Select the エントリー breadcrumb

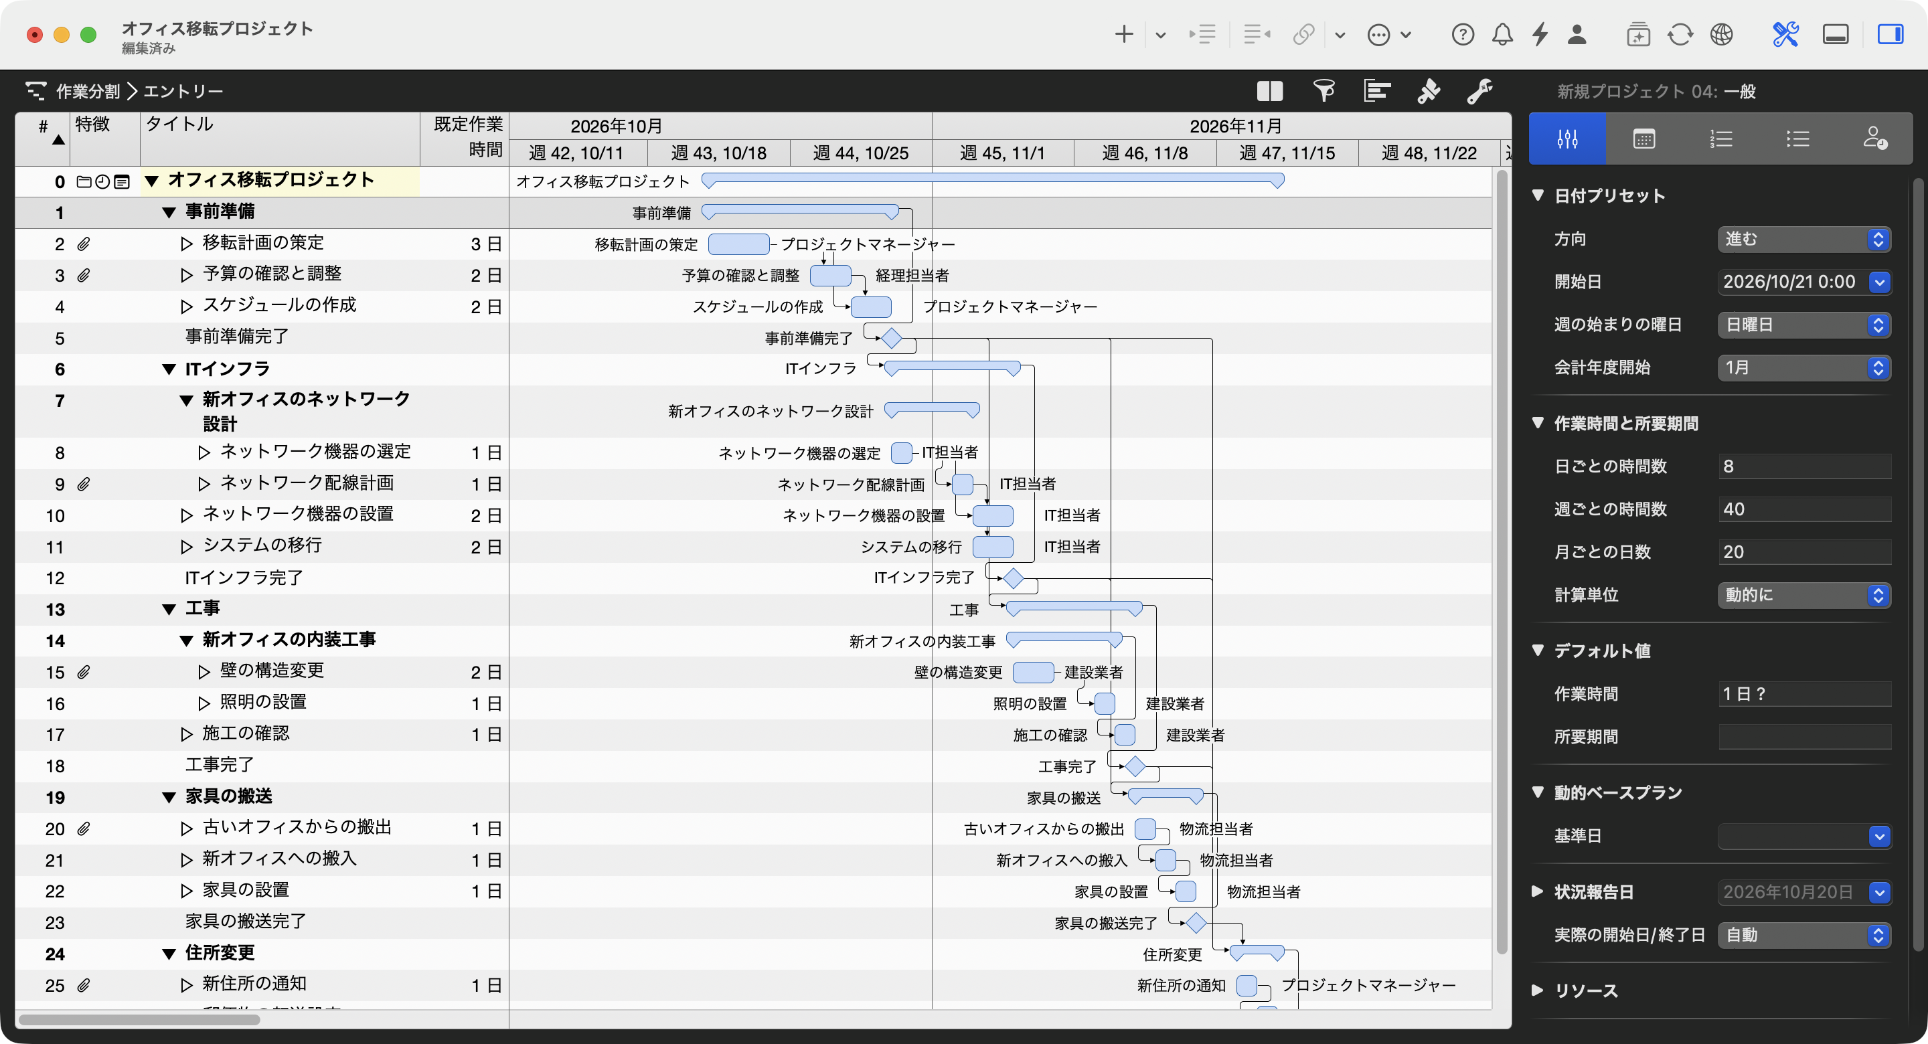coord(183,91)
